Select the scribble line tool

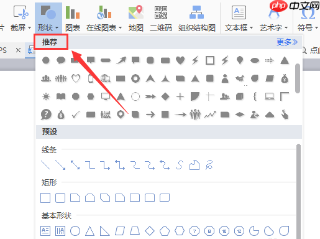[209, 165]
